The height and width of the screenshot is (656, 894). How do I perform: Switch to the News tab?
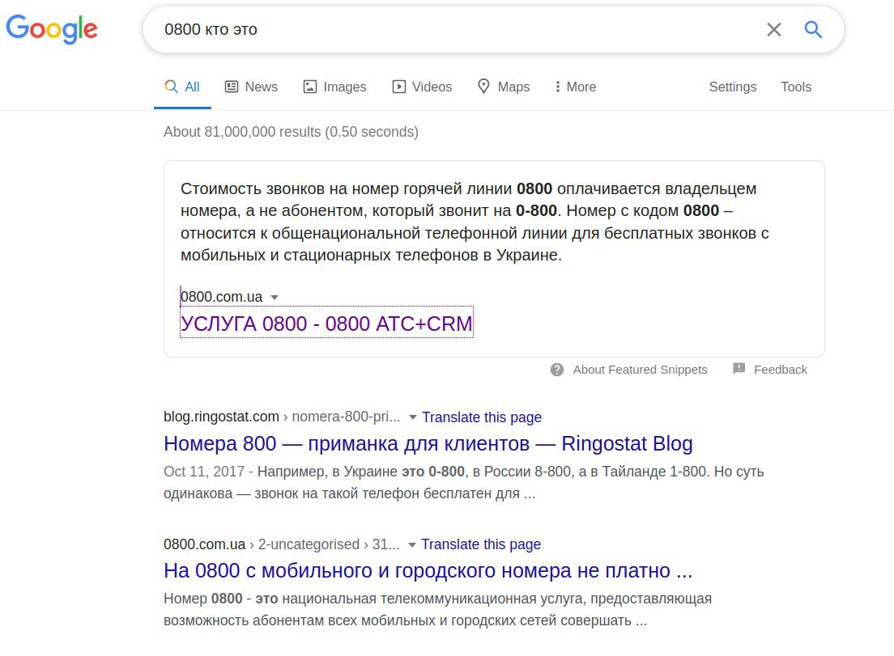[x=251, y=87]
